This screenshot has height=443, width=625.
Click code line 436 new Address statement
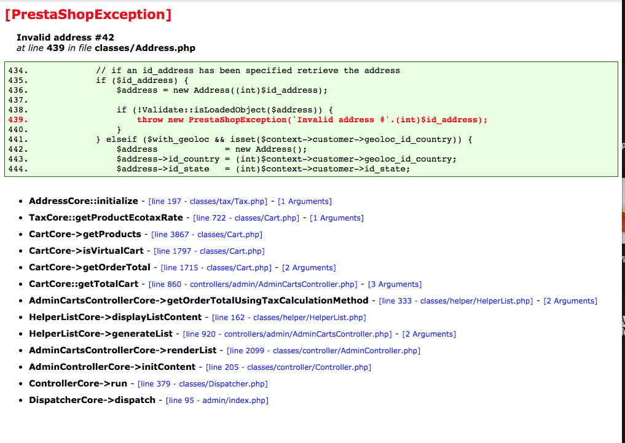point(222,90)
